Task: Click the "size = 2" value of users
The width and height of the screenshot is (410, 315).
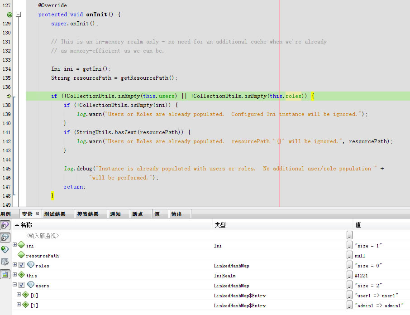Action: (x=368, y=286)
